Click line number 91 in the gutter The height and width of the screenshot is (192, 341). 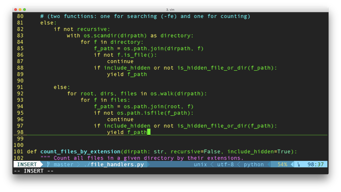20,87
